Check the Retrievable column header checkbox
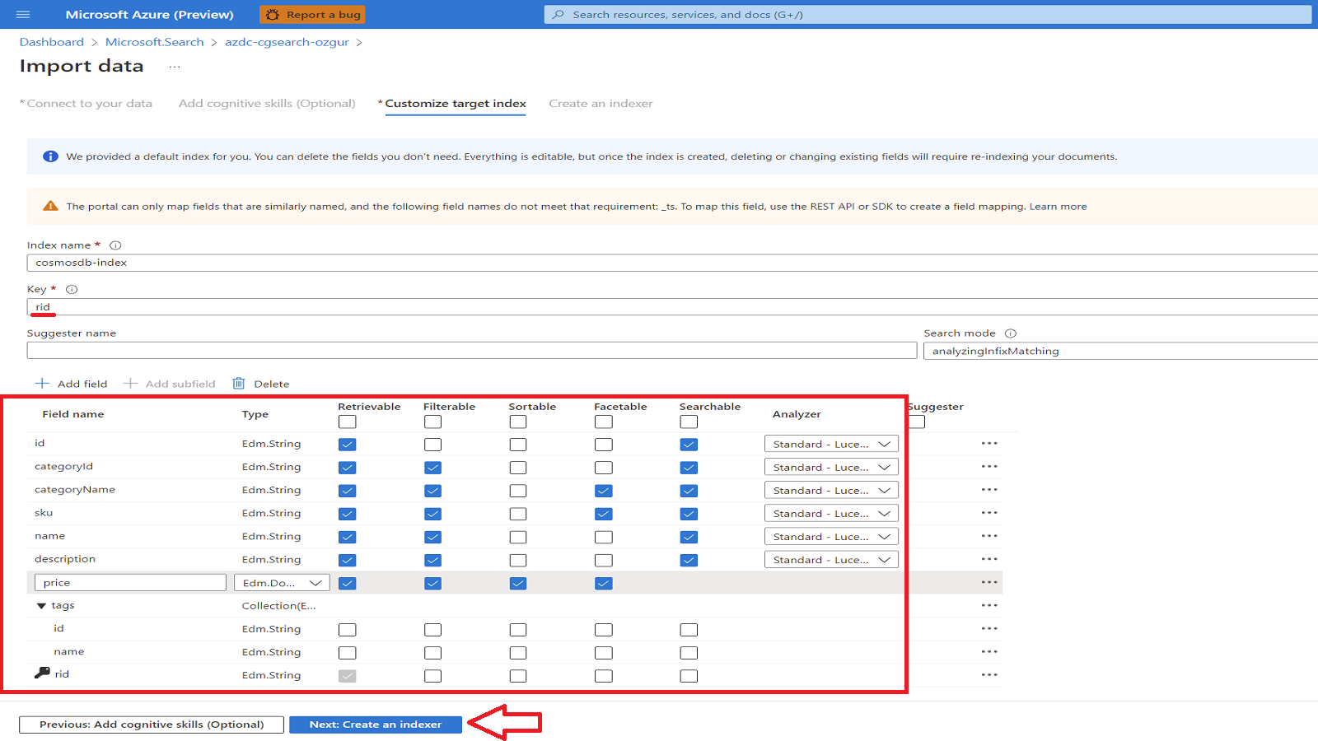 (347, 422)
